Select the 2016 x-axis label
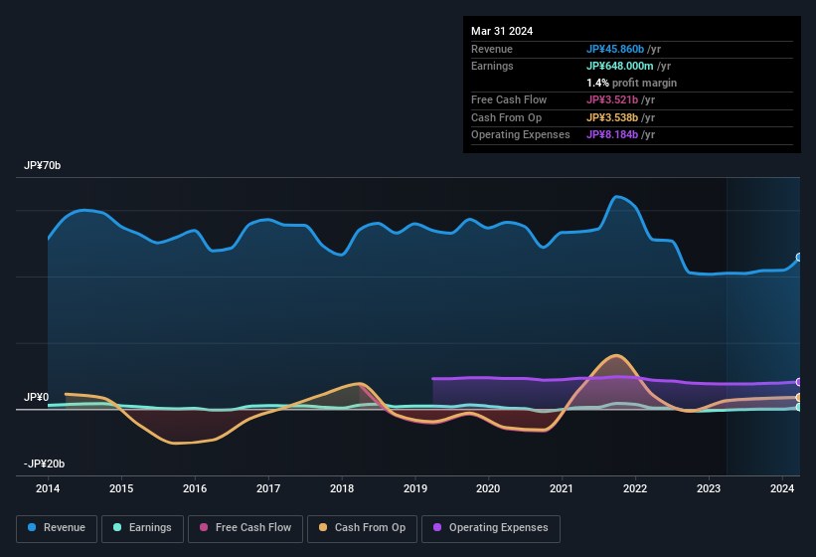816x557 pixels. (x=195, y=488)
